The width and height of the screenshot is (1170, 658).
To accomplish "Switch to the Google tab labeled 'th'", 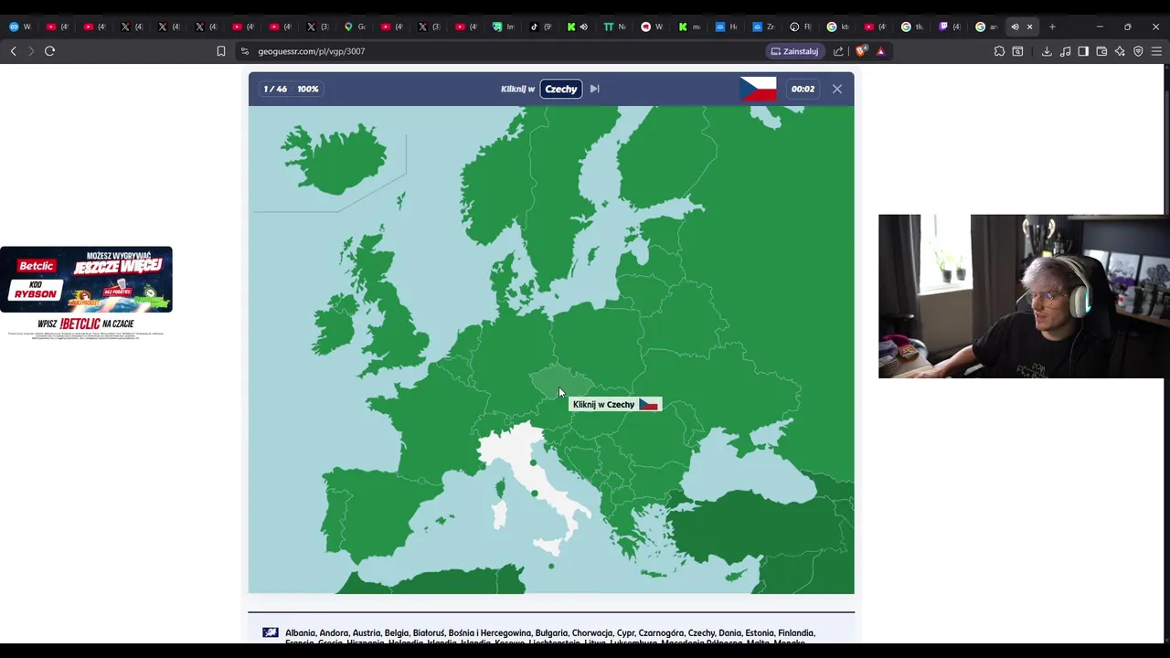I will pyautogui.click(x=911, y=27).
